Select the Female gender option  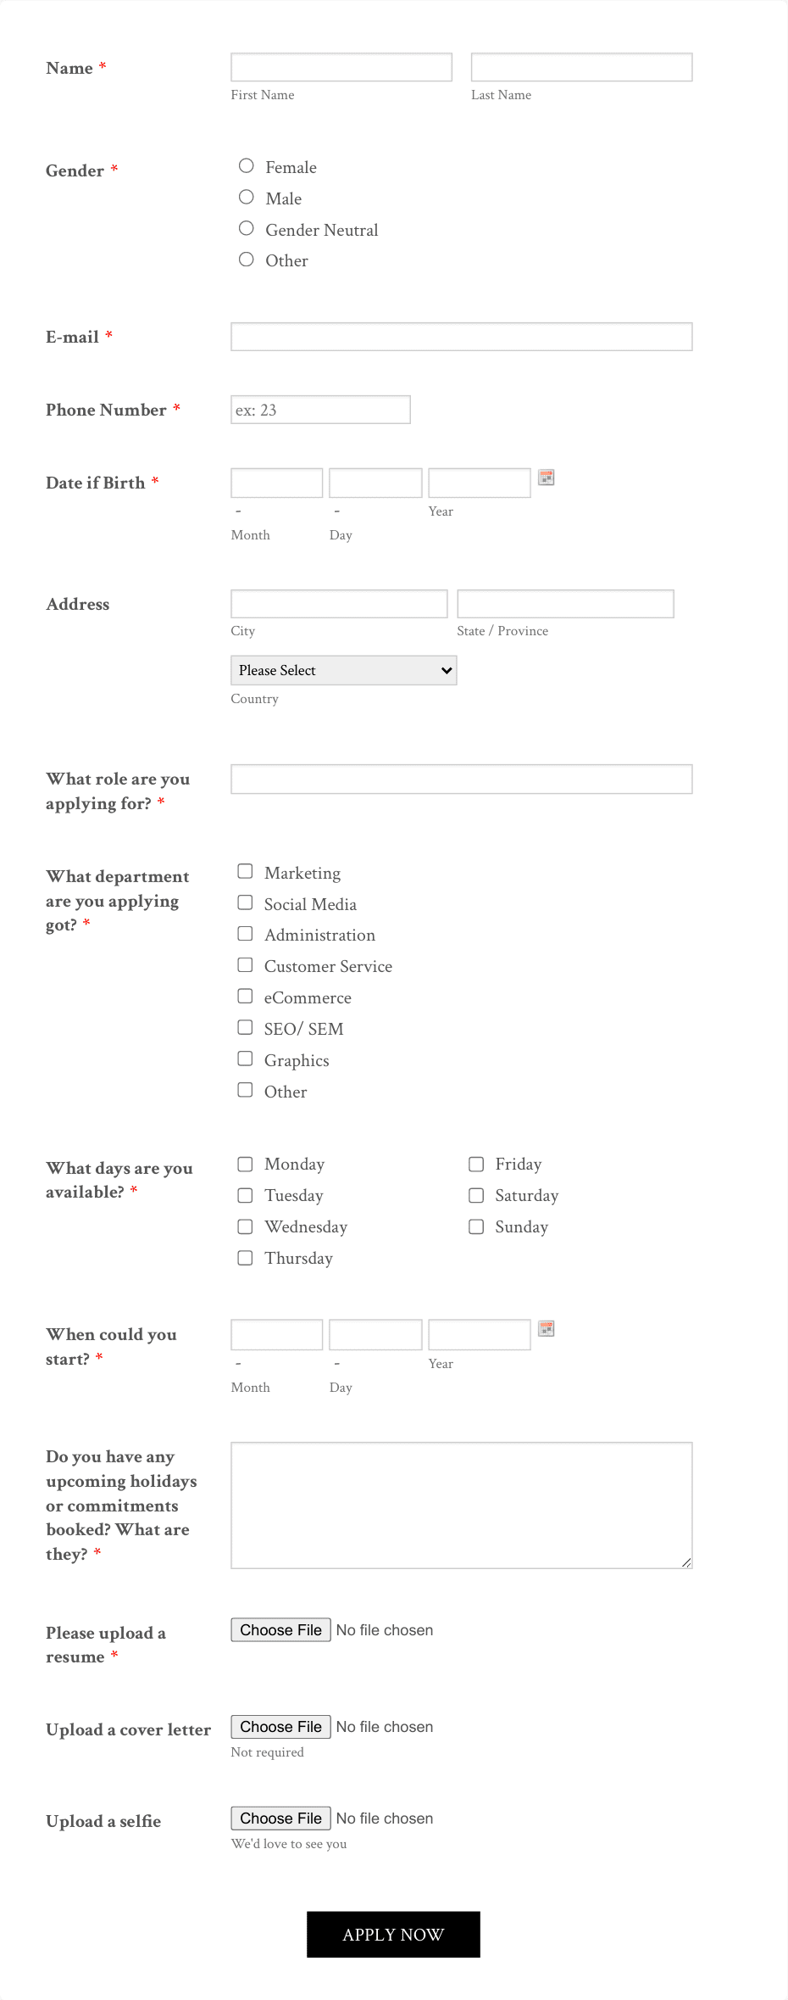pyautogui.click(x=247, y=166)
